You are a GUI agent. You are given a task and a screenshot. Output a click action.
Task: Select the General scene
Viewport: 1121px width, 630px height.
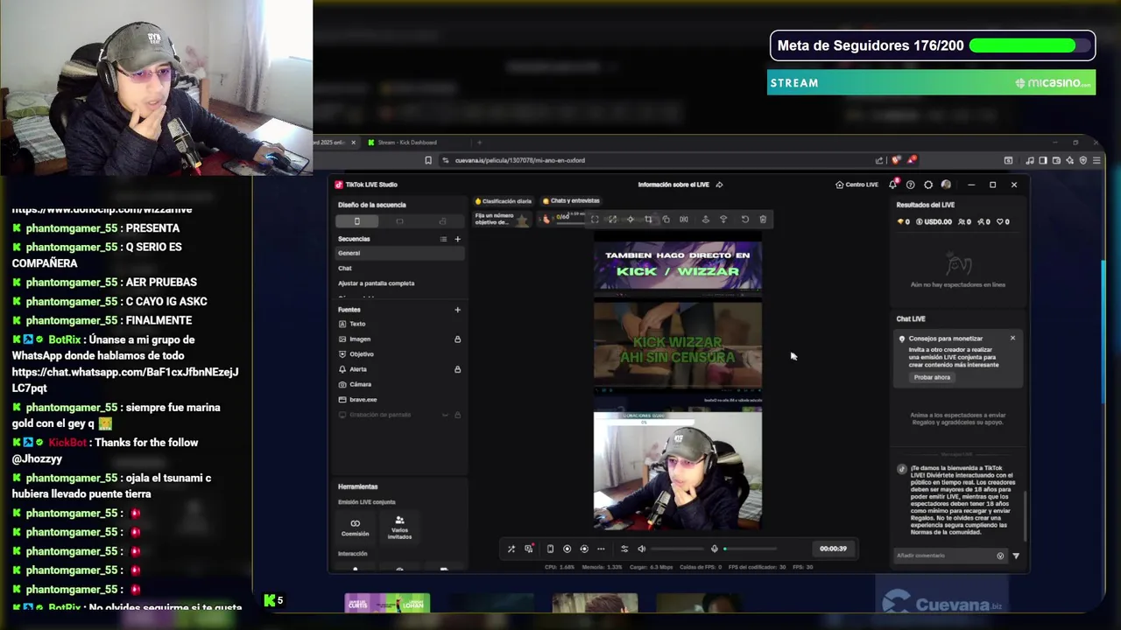[x=399, y=253]
